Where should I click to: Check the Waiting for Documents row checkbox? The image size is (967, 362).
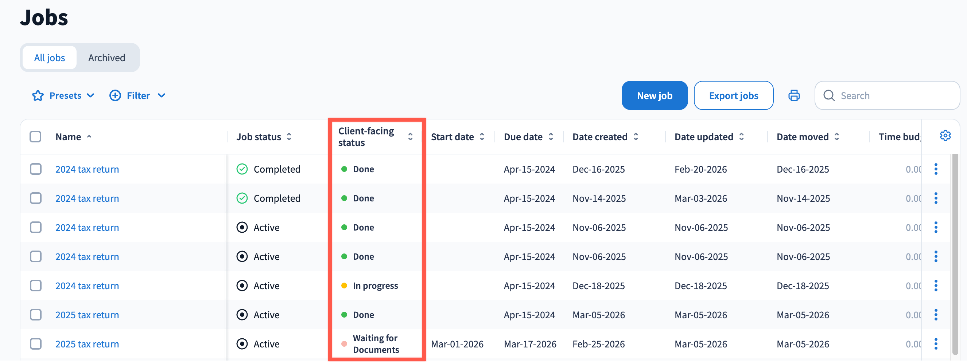click(36, 344)
